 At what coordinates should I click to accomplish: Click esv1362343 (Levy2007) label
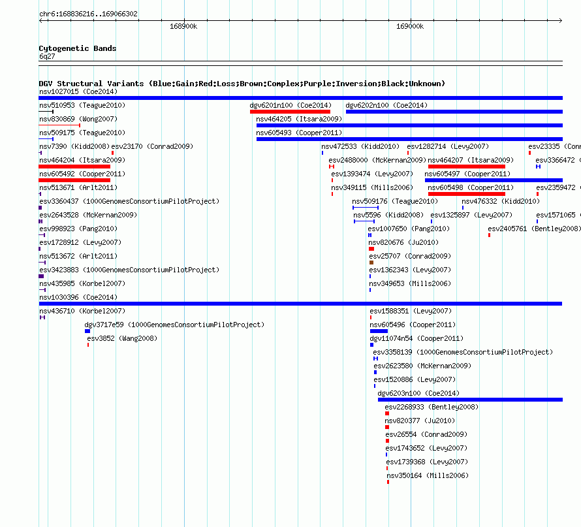click(x=410, y=270)
